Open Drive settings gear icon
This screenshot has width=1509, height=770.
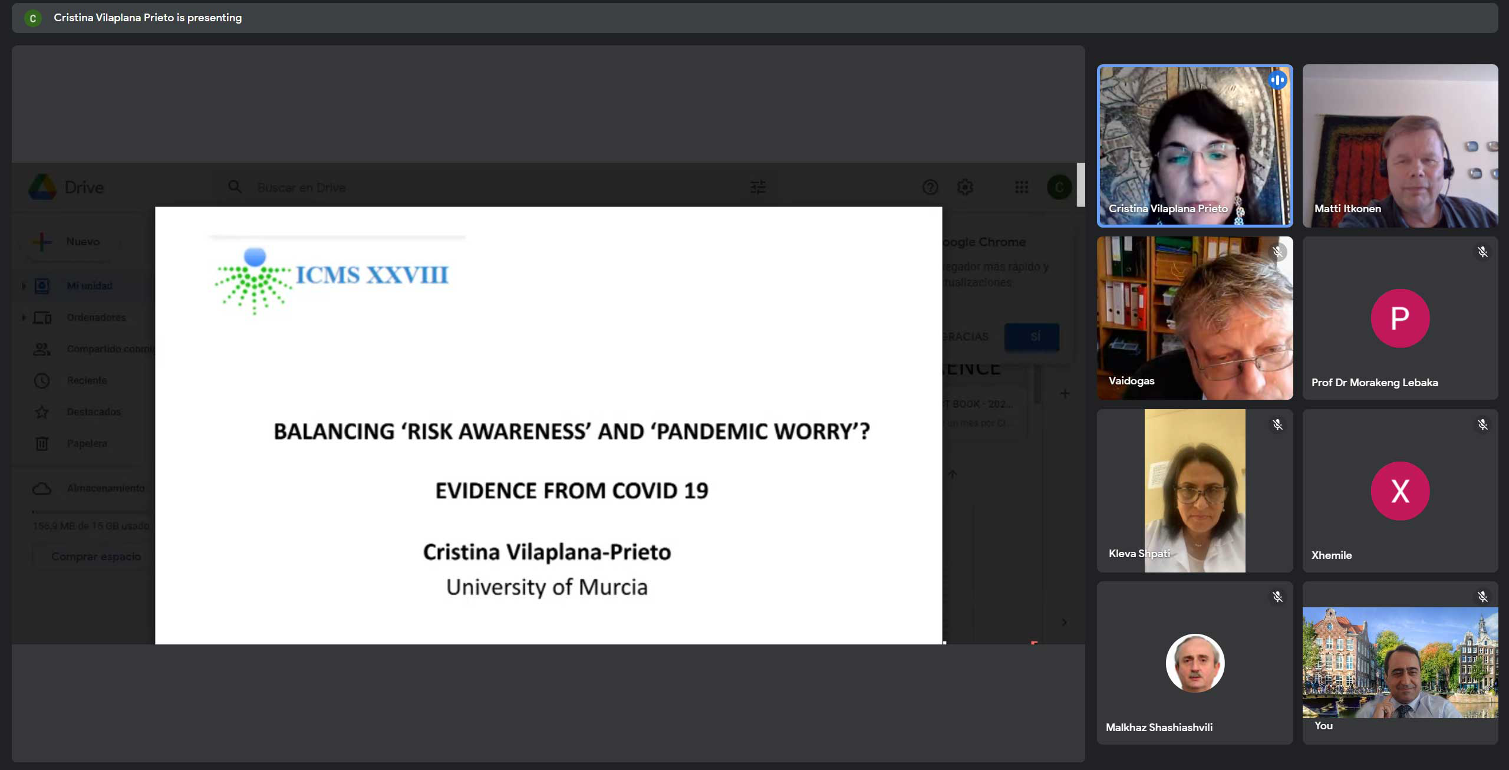click(x=965, y=187)
